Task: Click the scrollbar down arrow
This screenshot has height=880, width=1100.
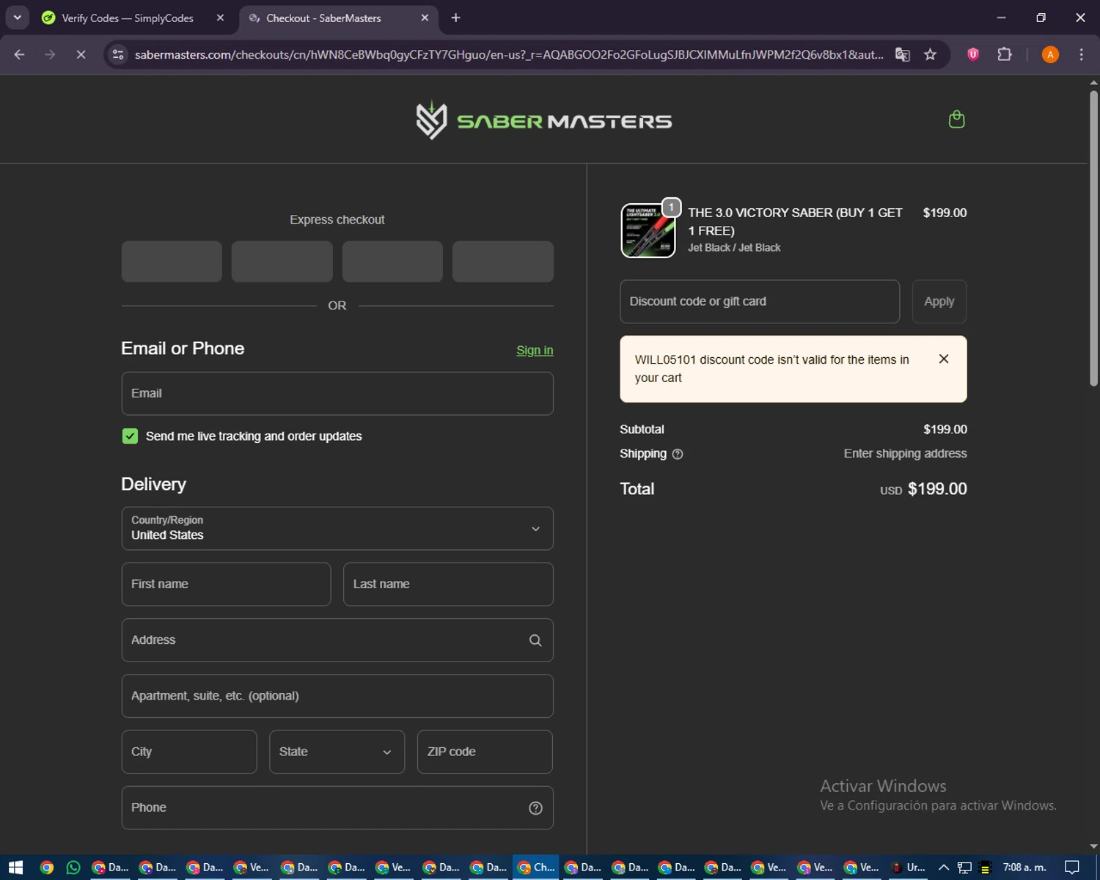Action: tap(1093, 846)
